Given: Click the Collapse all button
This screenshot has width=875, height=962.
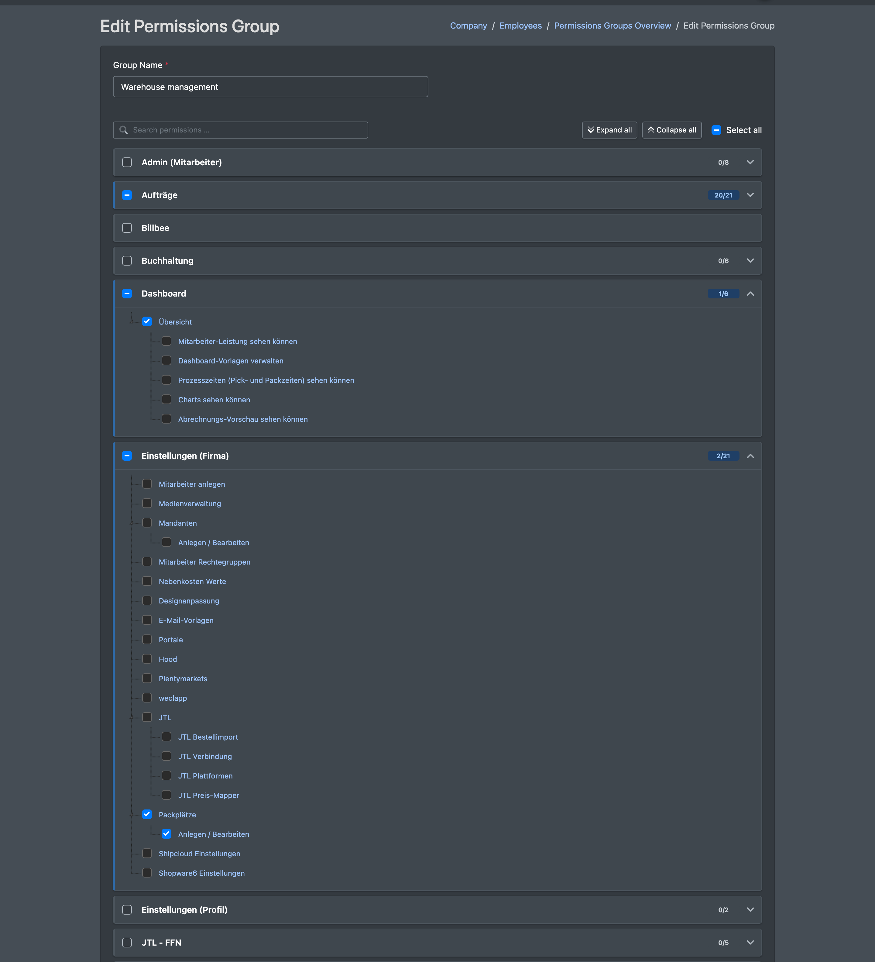Looking at the screenshot, I should coord(672,130).
